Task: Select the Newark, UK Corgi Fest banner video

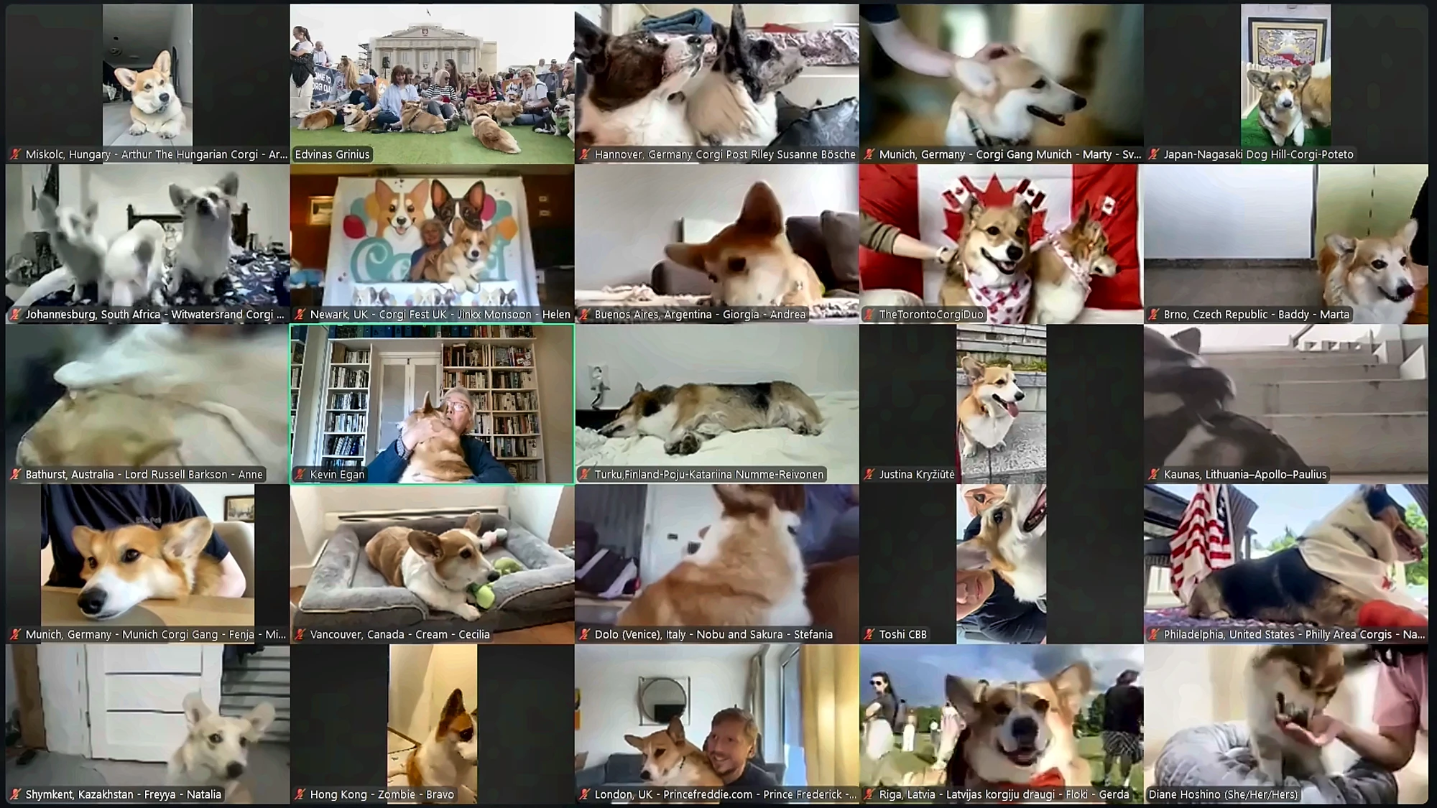Action: click(x=432, y=243)
